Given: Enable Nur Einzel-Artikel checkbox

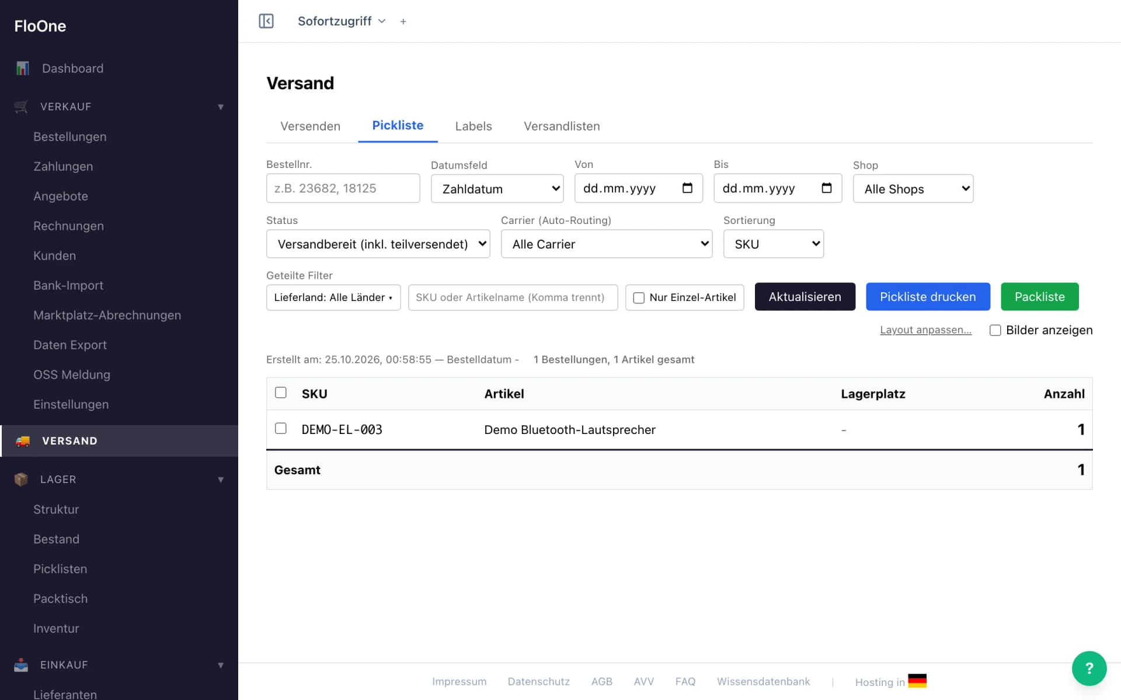Looking at the screenshot, I should [x=639, y=297].
